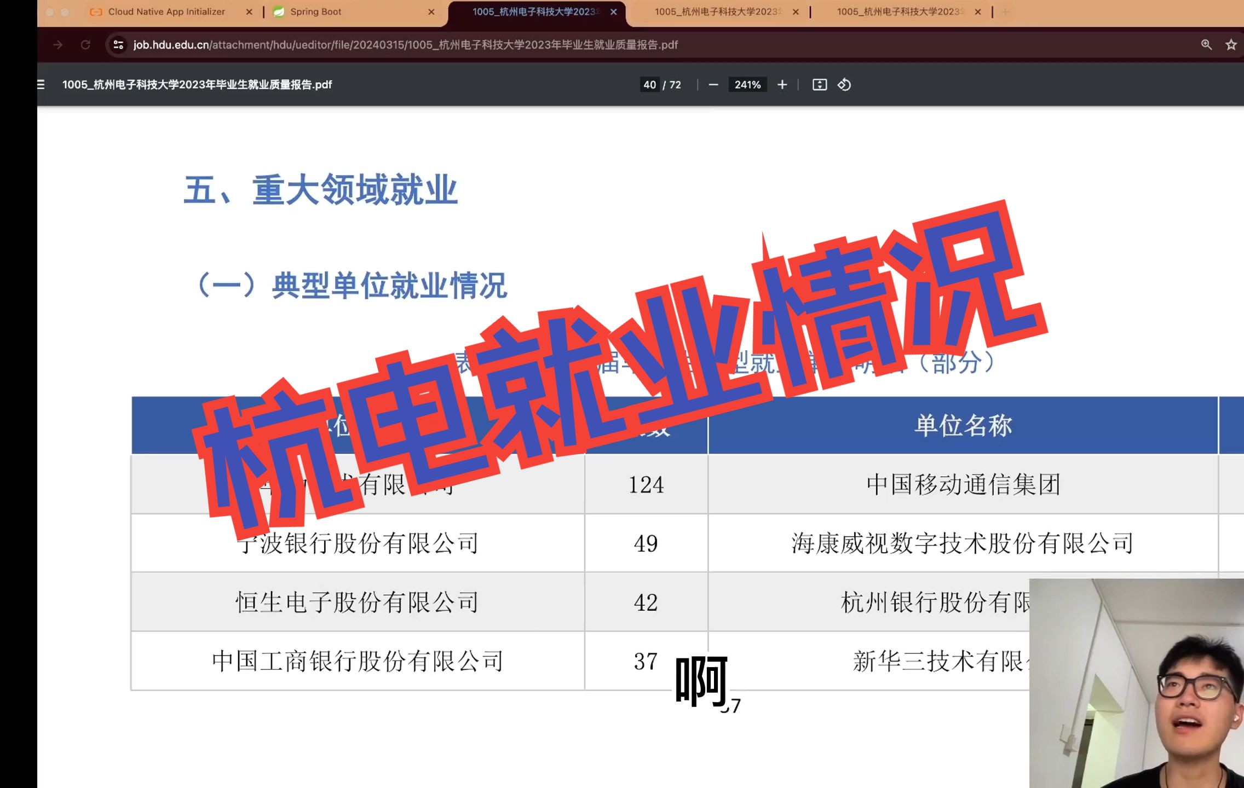Click cell 中国工商银行股份有限公司
The height and width of the screenshot is (788, 1244).
pyautogui.click(x=358, y=661)
